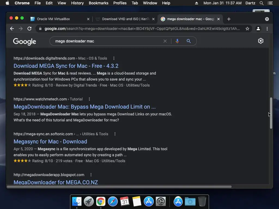This screenshot has width=279, height=209.
Task: Open options for softonic result
Action: pos(115,134)
